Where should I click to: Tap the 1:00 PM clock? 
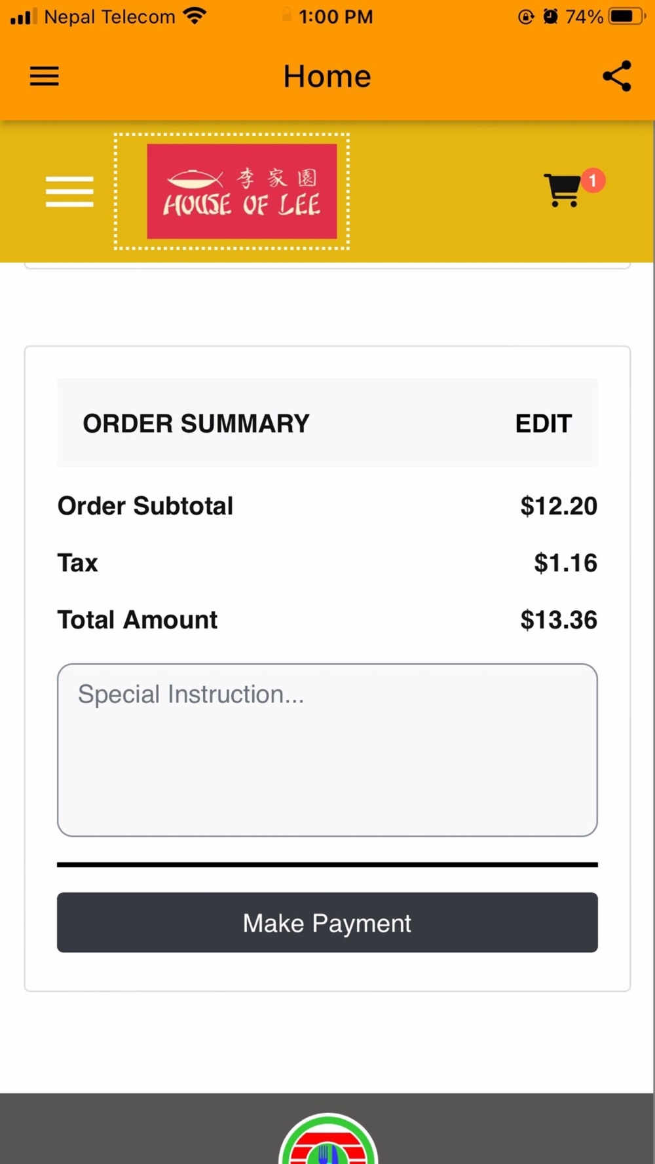click(x=335, y=16)
